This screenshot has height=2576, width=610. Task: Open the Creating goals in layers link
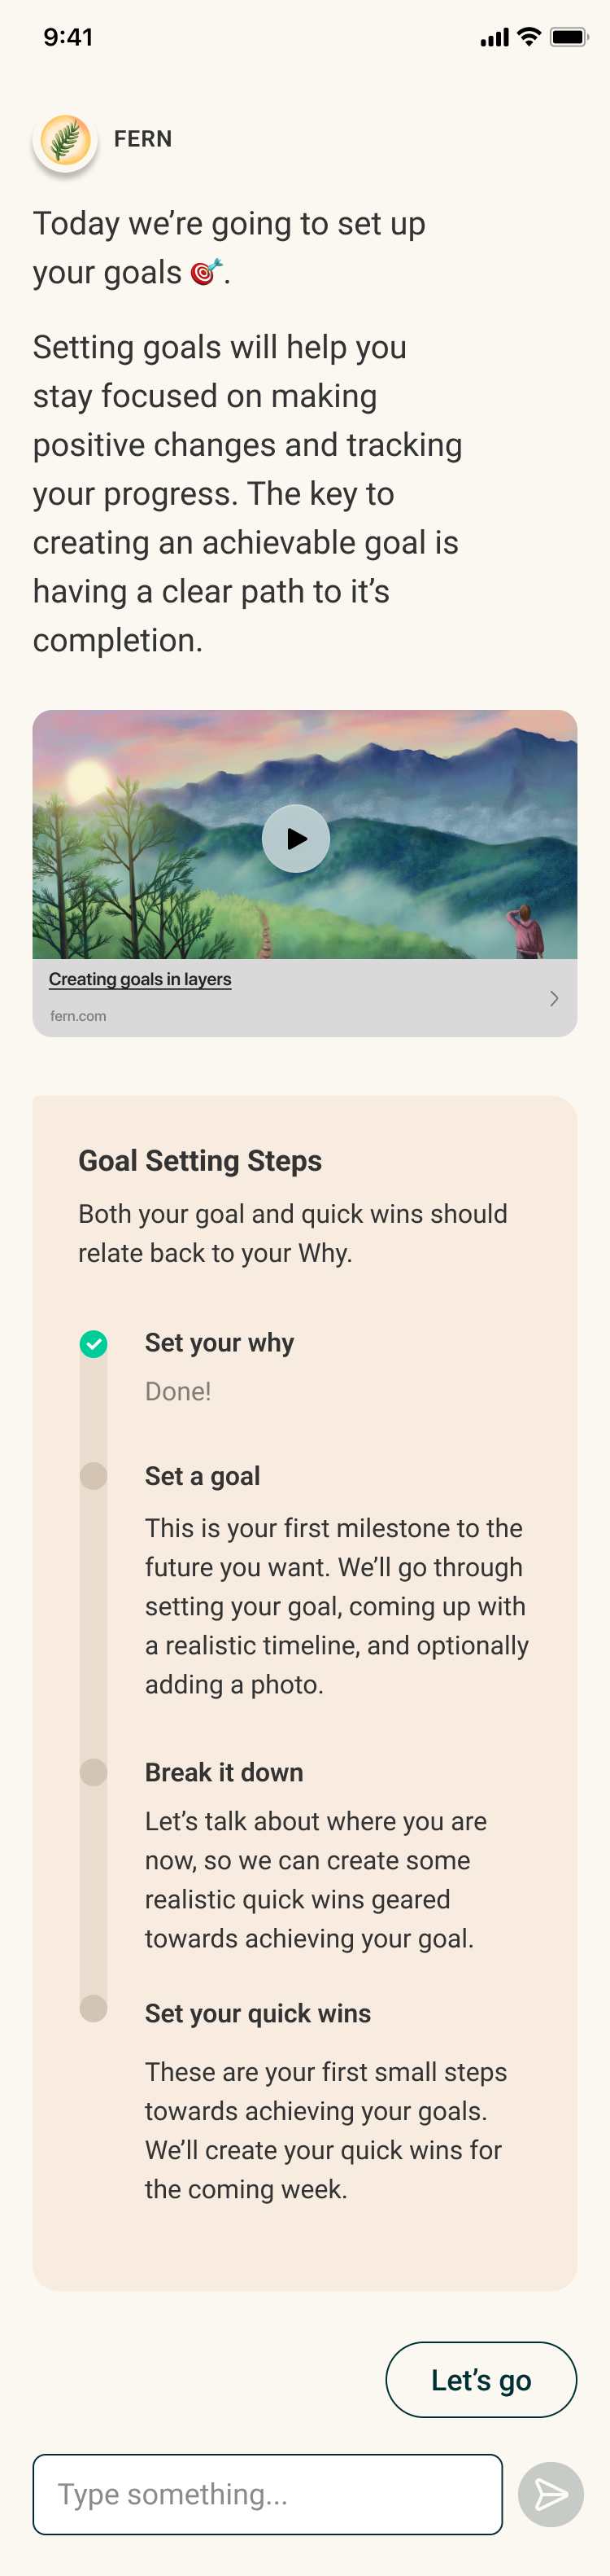tap(140, 979)
